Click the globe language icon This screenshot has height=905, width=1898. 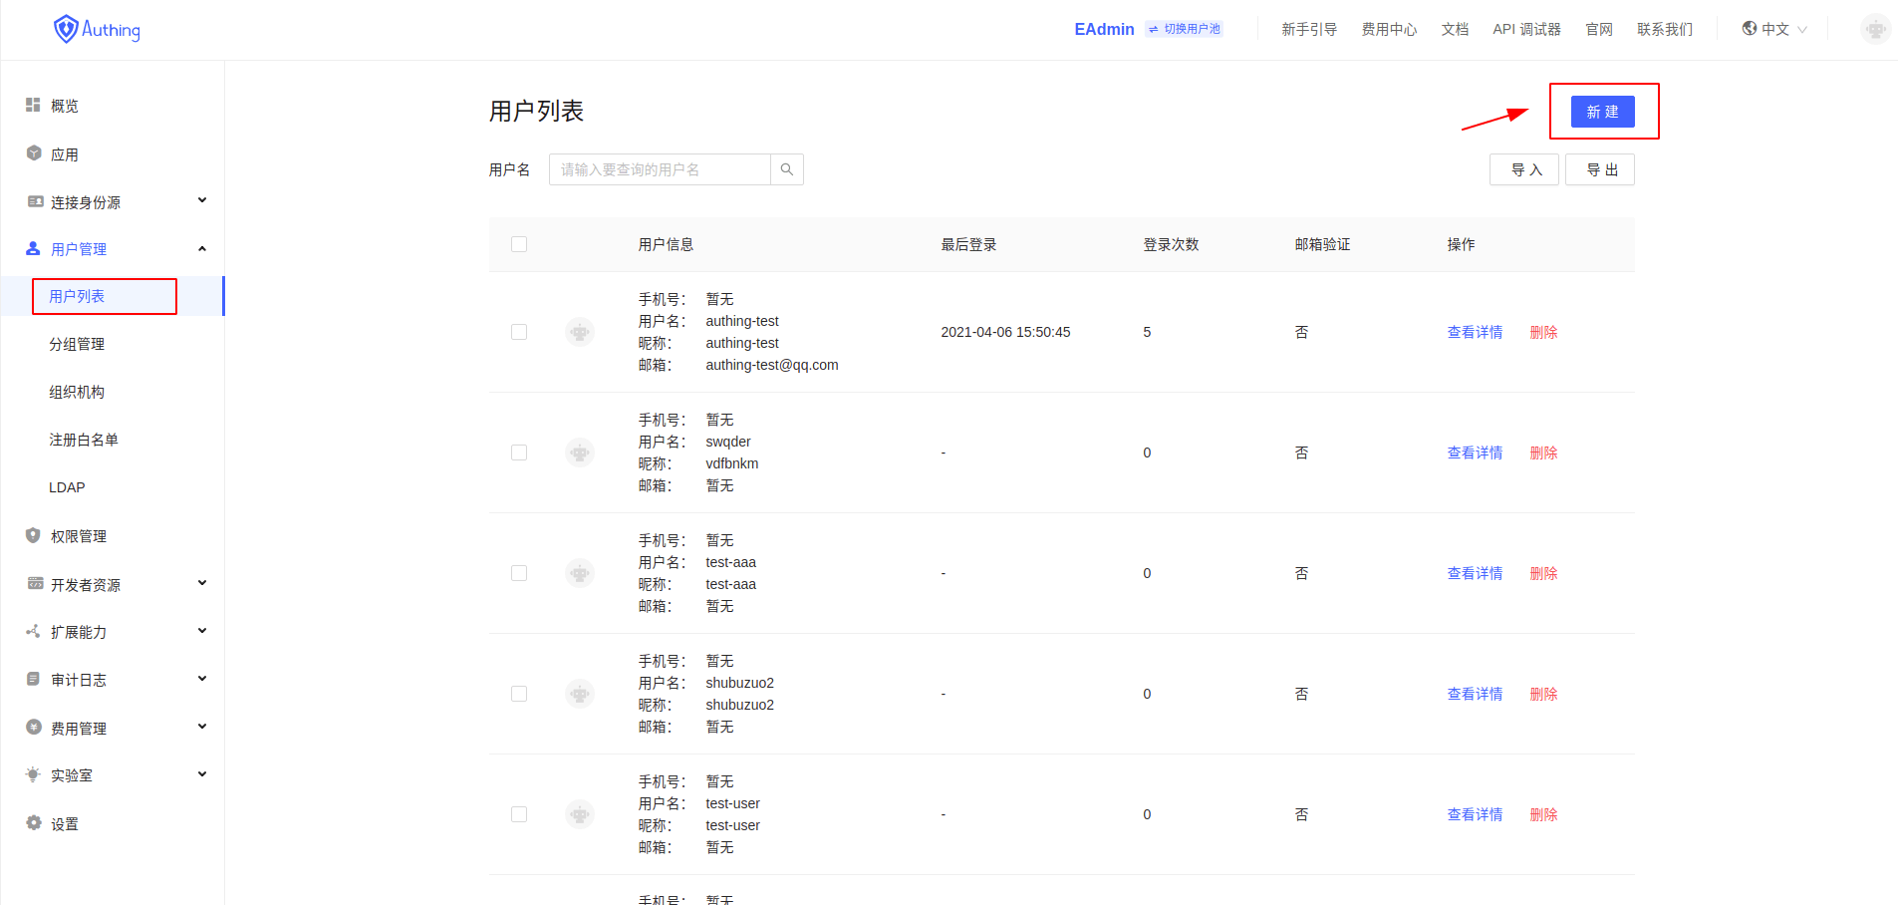[1749, 29]
